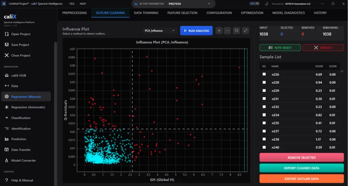Switch to the MODEL DIAGNOSTICS tab
The height and width of the screenshot is (186, 348).
288,13
